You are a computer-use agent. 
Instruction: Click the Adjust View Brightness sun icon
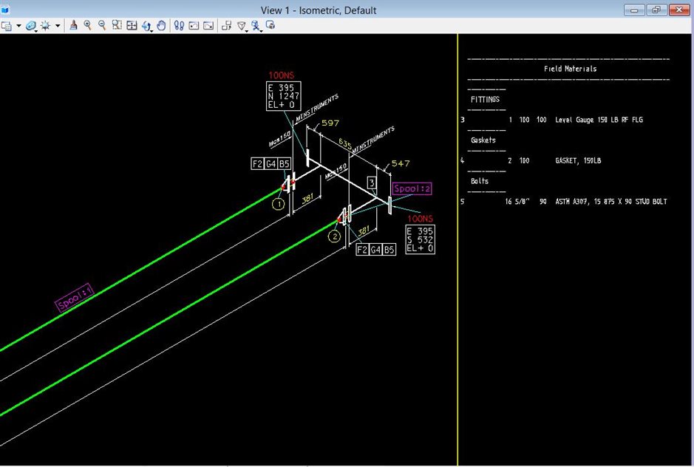[x=45, y=26]
